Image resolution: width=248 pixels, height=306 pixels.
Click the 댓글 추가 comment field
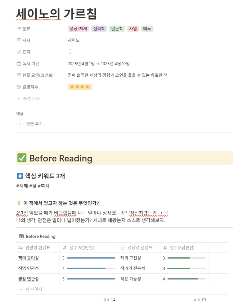(x=34, y=124)
